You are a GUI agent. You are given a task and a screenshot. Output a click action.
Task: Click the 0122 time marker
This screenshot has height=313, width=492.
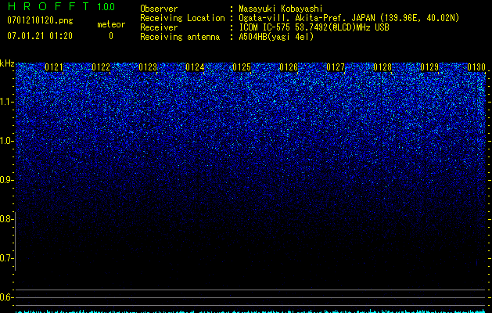[101, 67]
